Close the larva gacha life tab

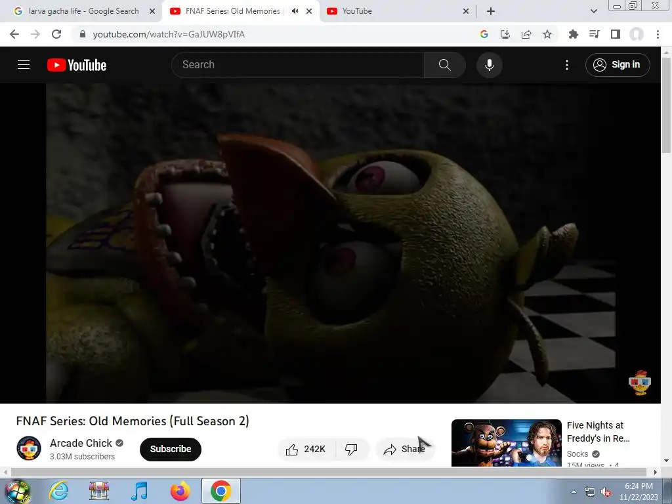click(152, 11)
